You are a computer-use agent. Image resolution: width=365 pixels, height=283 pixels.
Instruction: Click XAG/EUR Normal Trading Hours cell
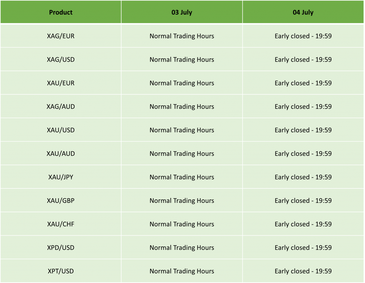click(x=182, y=36)
